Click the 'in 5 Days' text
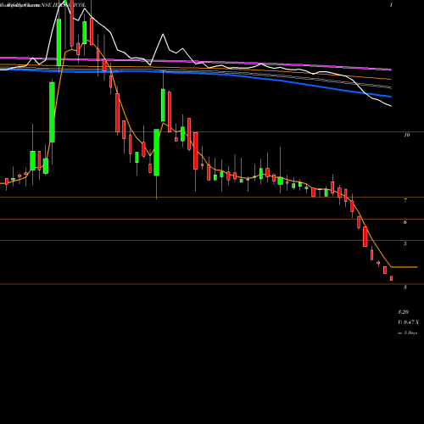 click(x=407, y=333)
